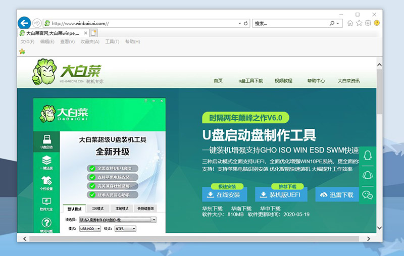Viewport: 404px width, 256px height.
Task: Refresh the page using the reload icon
Action: [246, 23]
